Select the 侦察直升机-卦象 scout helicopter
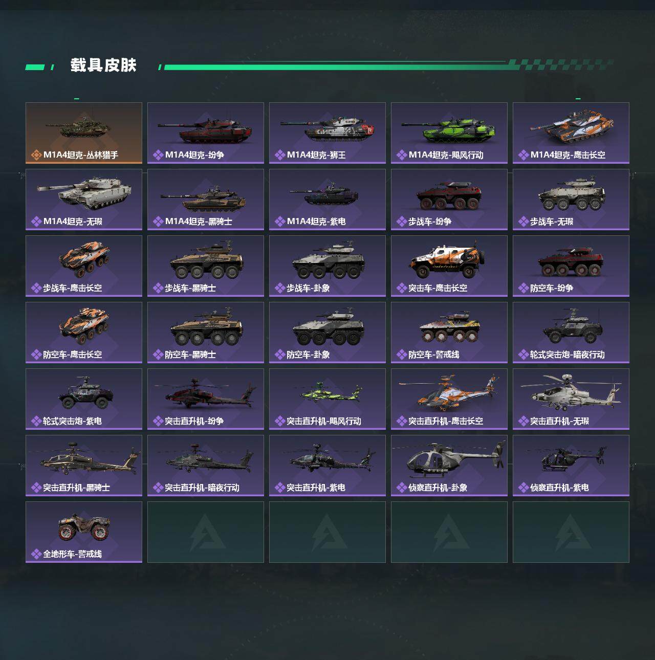Screen dimensions: 655x660 point(449,466)
